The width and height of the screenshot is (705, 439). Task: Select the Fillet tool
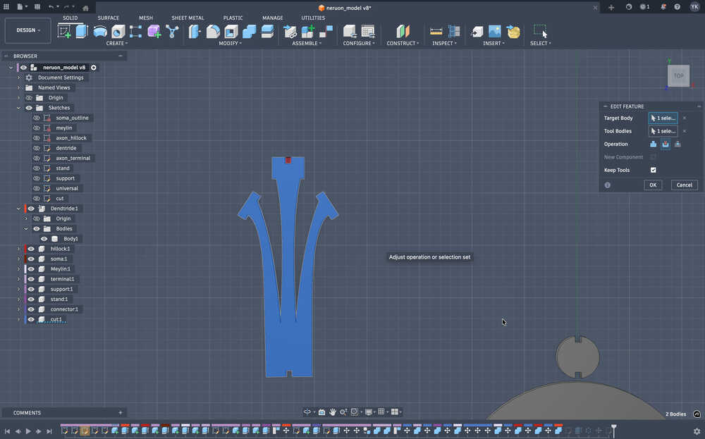[213, 32]
